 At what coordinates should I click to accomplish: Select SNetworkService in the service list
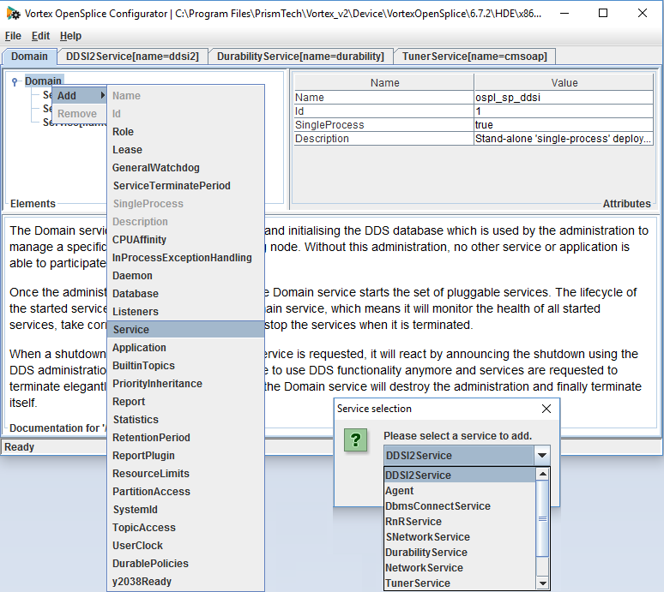click(x=460, y=536)
